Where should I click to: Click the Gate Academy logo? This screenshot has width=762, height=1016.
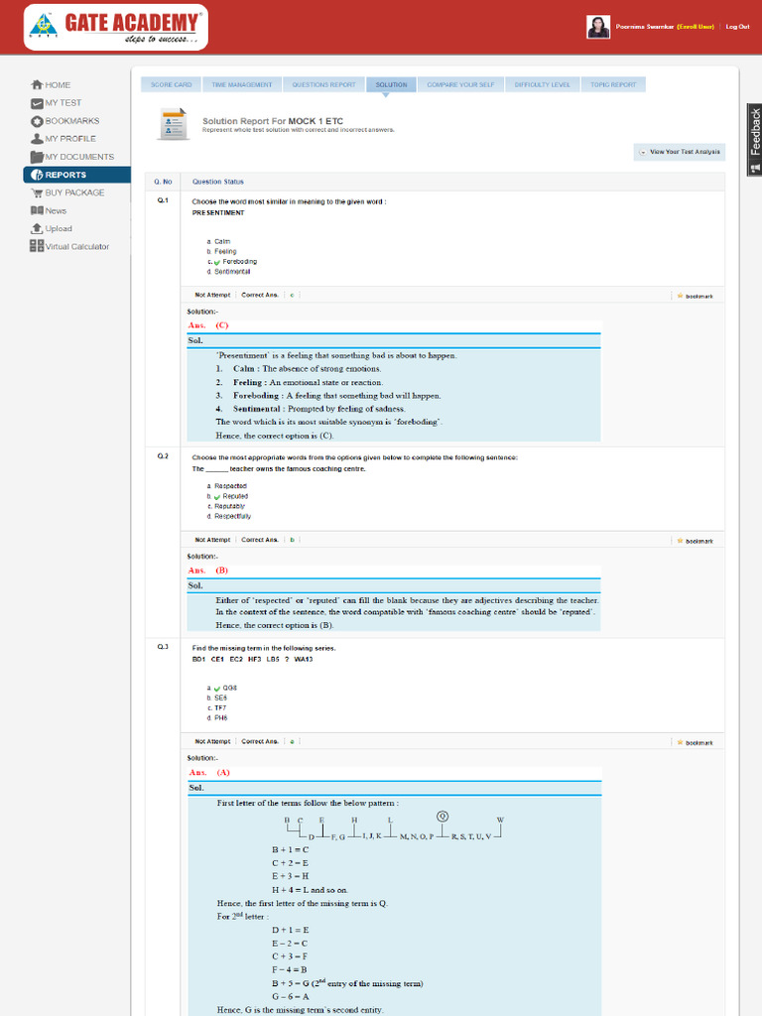(115, 27)
